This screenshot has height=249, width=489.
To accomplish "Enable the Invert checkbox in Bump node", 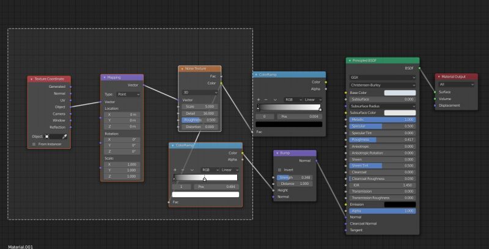I will click(x=279, y=170).
